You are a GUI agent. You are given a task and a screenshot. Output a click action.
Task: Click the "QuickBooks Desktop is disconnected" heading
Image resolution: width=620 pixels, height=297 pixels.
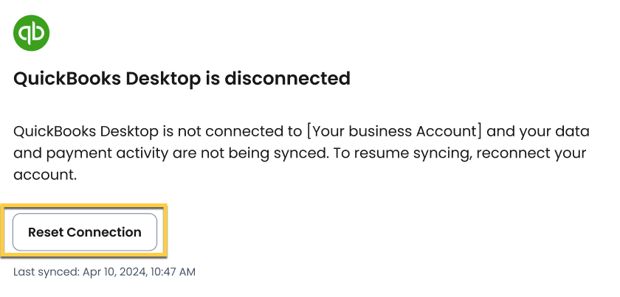coord(182,78)
